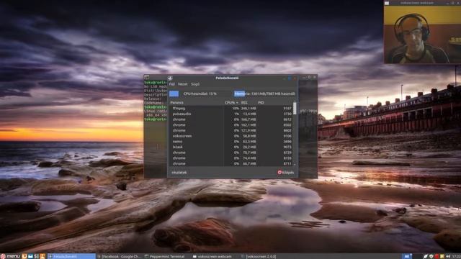The image size is (461, 259).
Task: Click the Kilépés quit button
Action: [285, 173]
